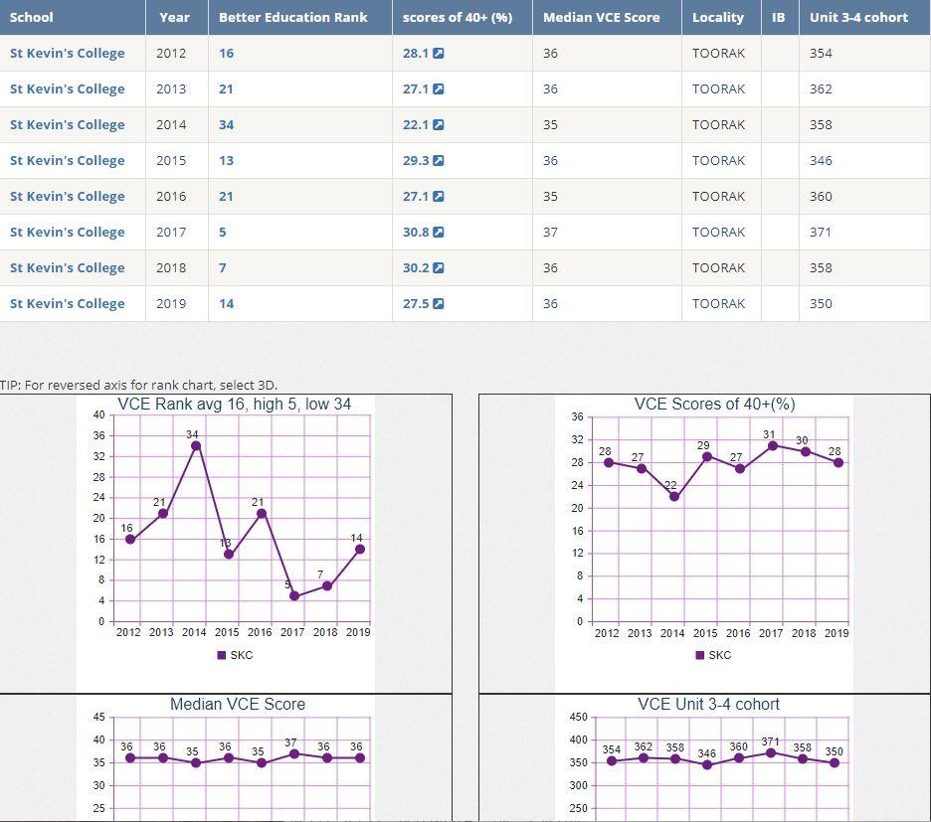Click TOORAK locality in 2012 row
Viewport: 931px width, 822px height.
click(x=718, y=54)
